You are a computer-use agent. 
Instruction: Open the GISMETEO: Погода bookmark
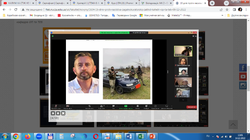[x=97, y=15]
